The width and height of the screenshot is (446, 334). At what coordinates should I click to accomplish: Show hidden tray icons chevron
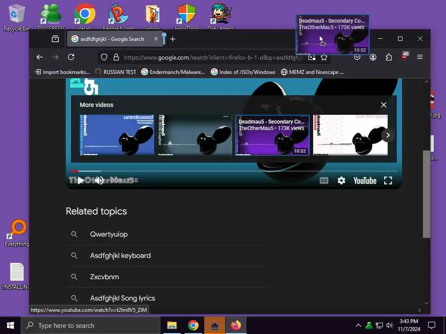coord(358,325)
